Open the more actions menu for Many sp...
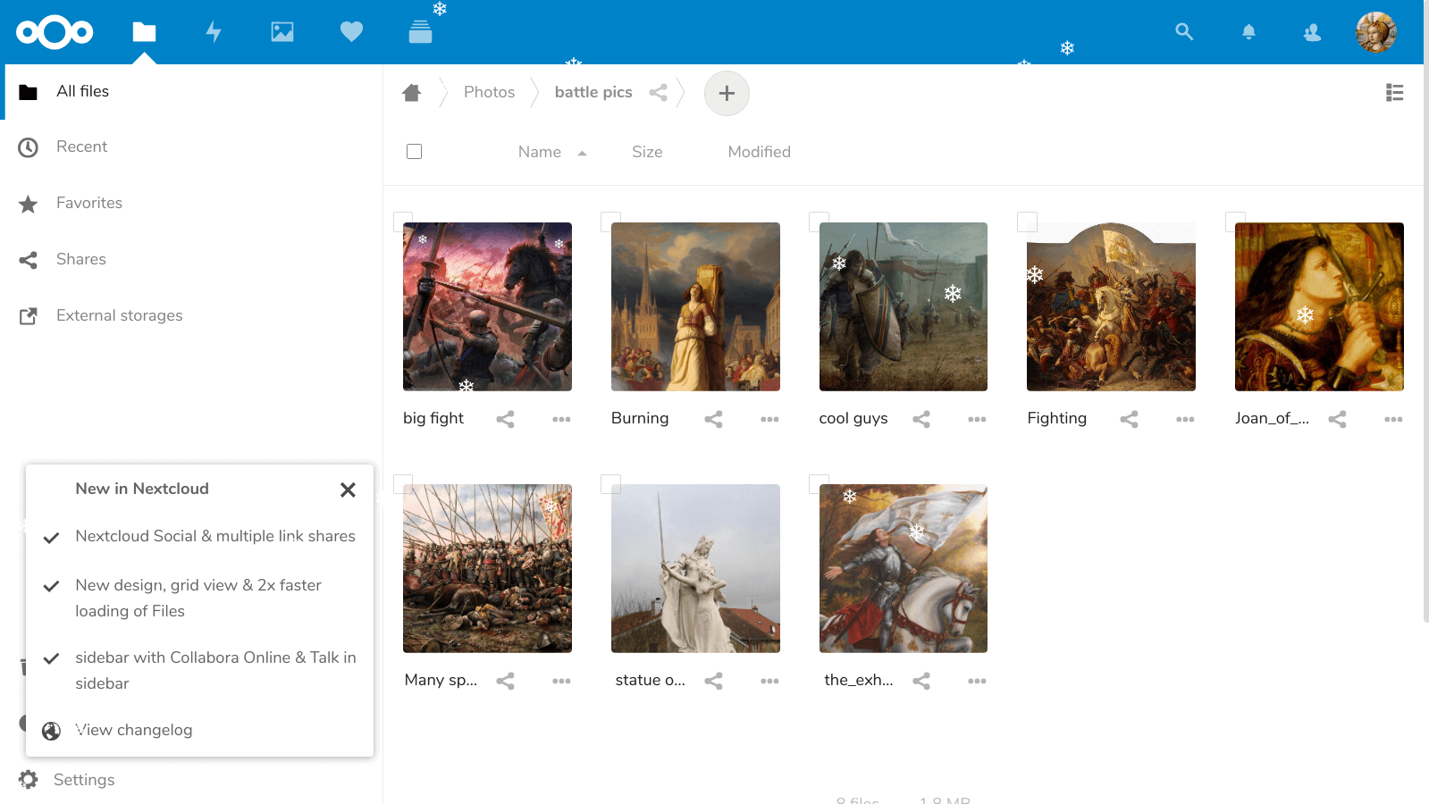Viewport: 1429px width, 804px height. 561,681
